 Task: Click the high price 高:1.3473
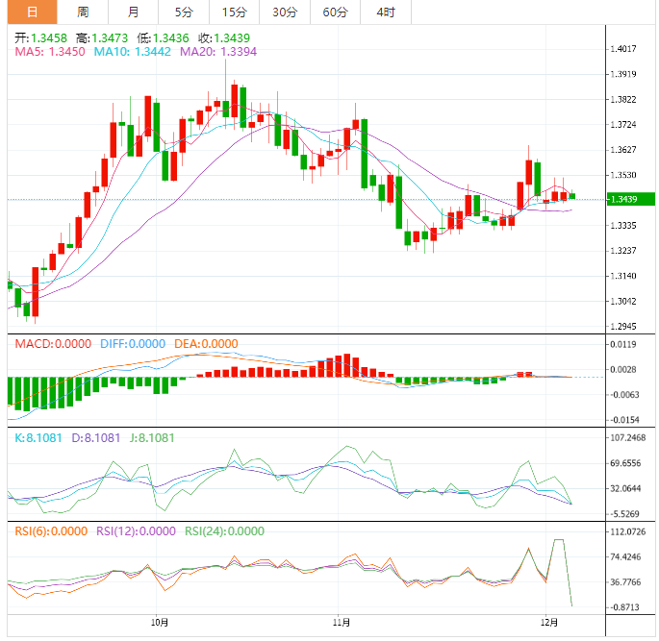point(102,38)
